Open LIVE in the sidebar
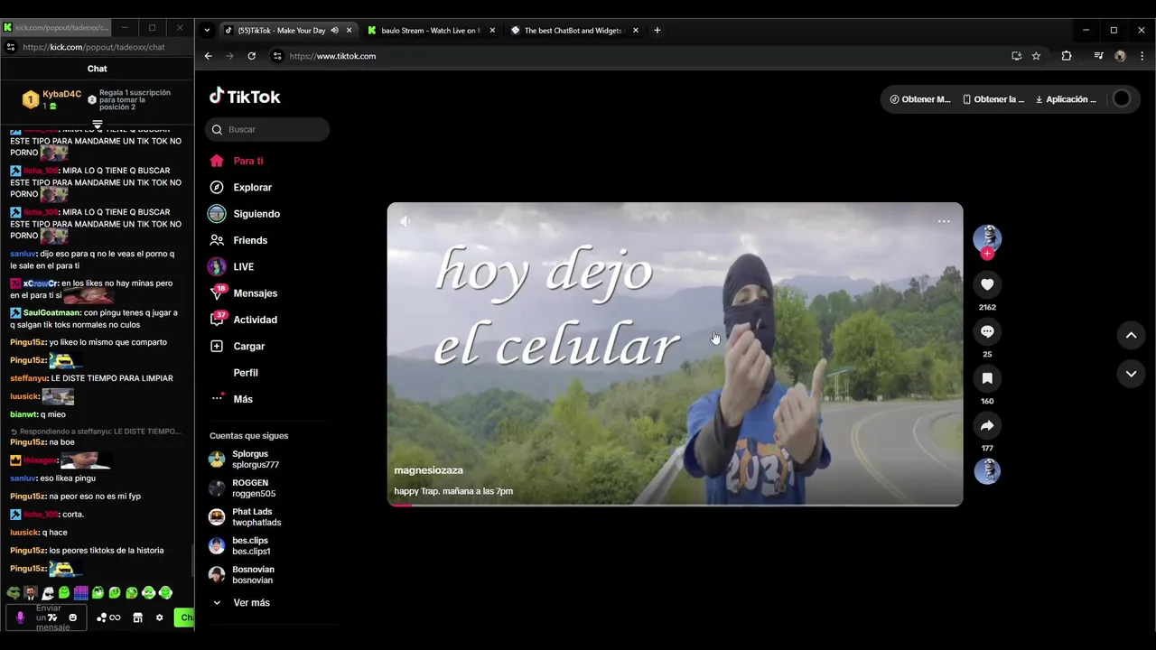1156x650 pixels. (x=231, y=266)
